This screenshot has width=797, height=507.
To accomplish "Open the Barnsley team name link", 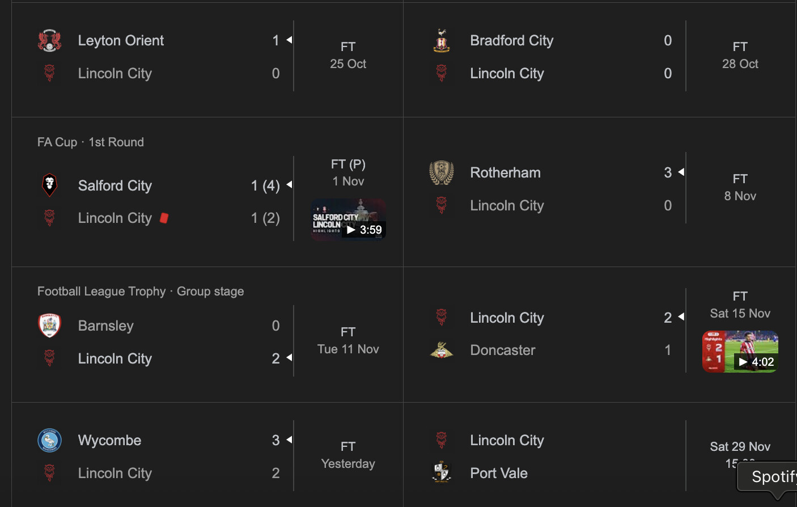I will (x=105, y=326).
